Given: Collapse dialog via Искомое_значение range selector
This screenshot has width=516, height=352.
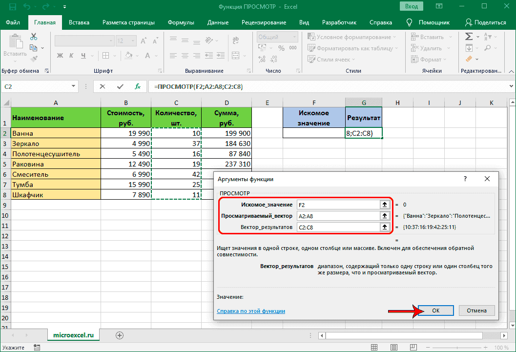Looking at the screenshot, I should click(x=385, y=205).
